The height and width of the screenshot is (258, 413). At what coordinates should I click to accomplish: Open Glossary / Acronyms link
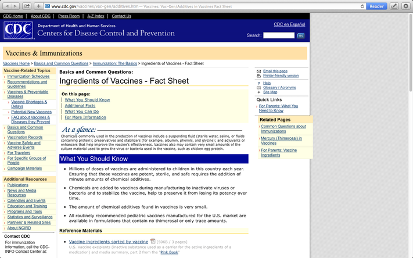[x=279, y=88]
